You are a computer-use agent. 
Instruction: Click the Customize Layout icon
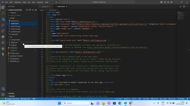(x=171, y=2)
